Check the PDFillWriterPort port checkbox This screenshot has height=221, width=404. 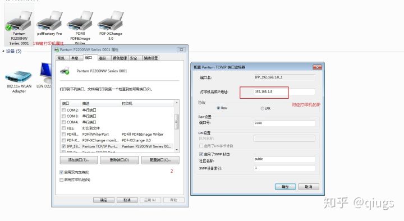tap(63, 134)
